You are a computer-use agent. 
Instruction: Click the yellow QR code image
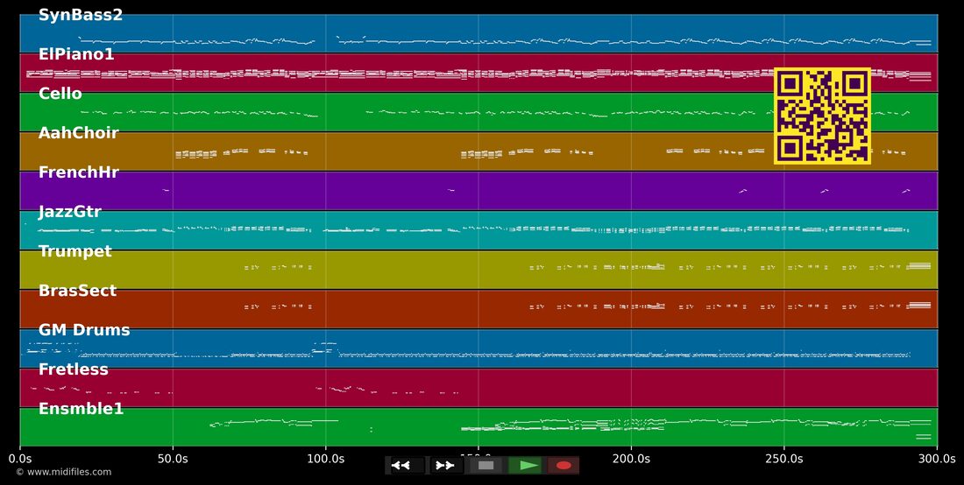(x=822, y=116)
